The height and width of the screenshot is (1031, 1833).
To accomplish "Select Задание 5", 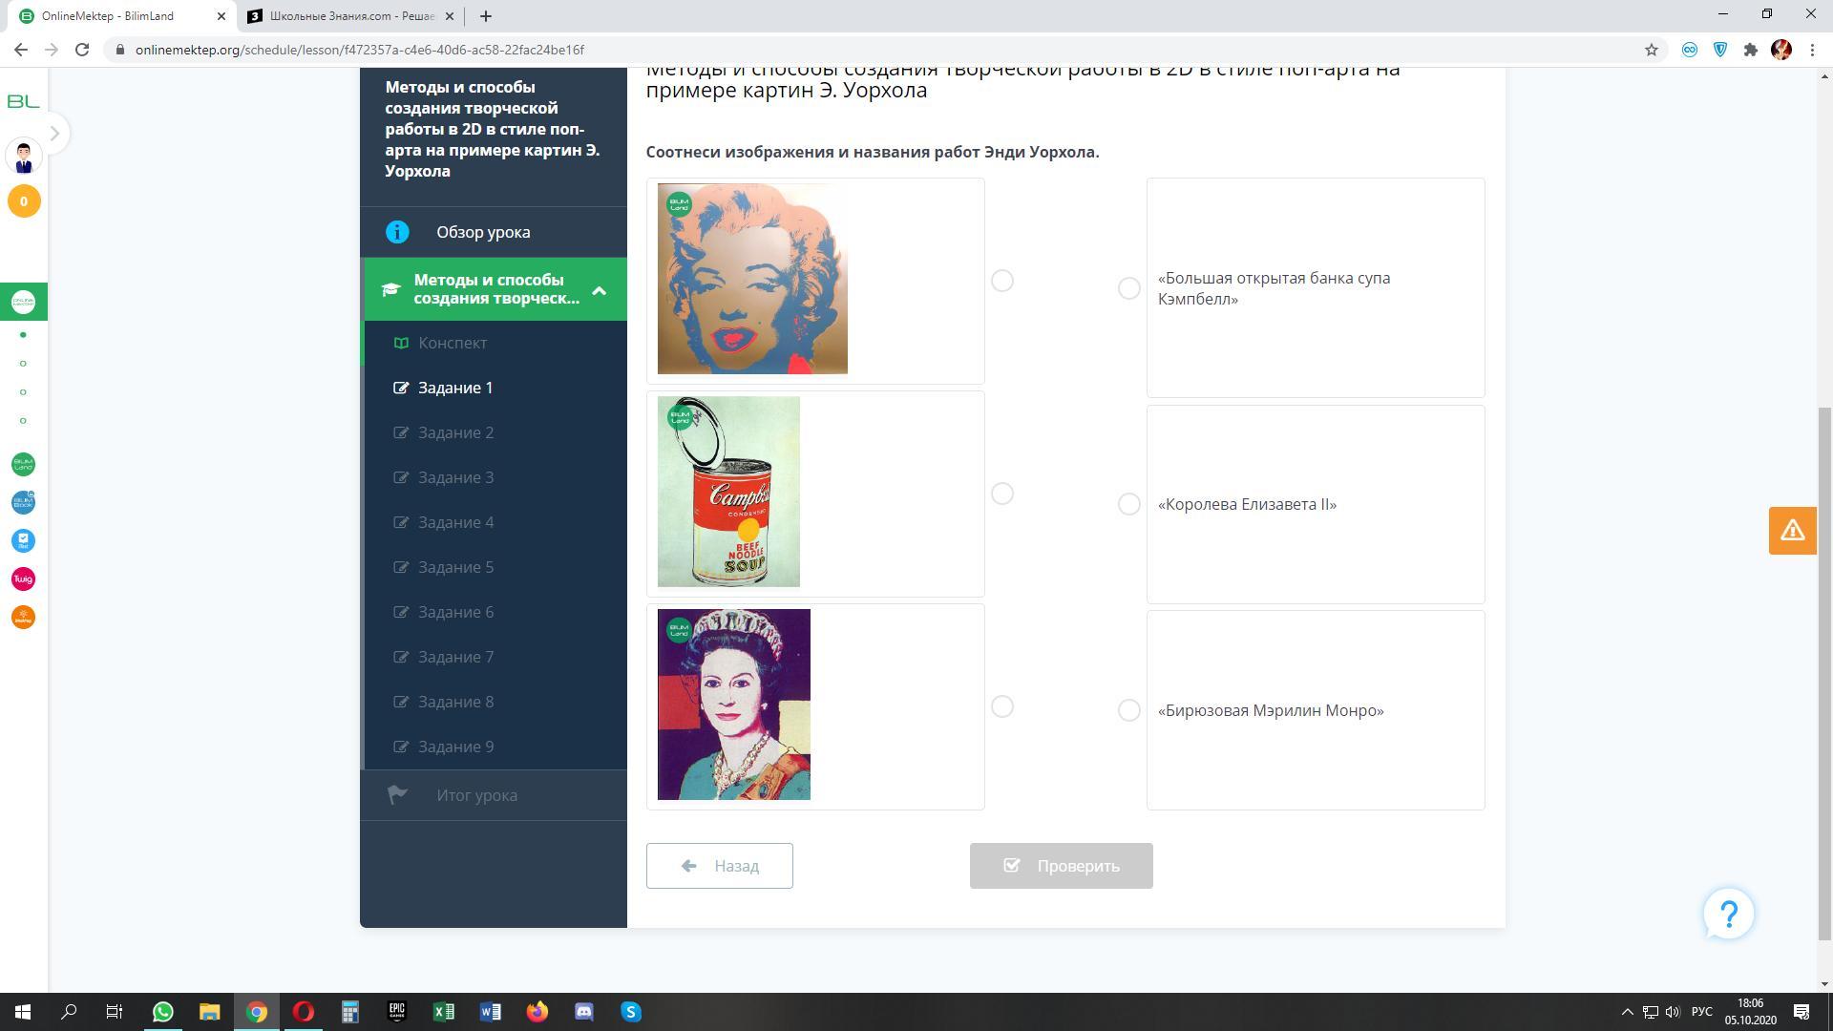I will tap(455, 567).
